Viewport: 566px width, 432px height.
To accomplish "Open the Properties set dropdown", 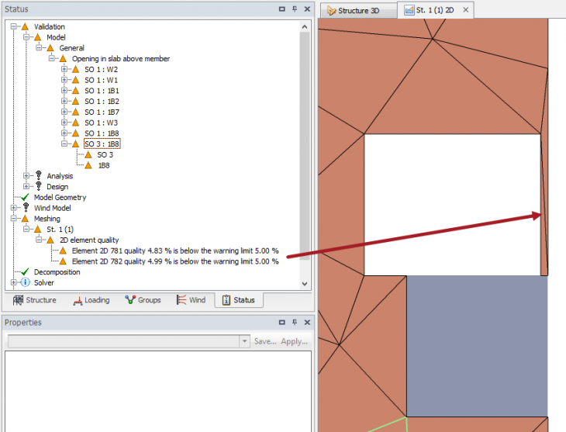I will tap(244, 341).
